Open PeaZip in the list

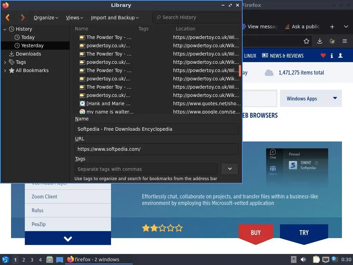pos(68,224)
